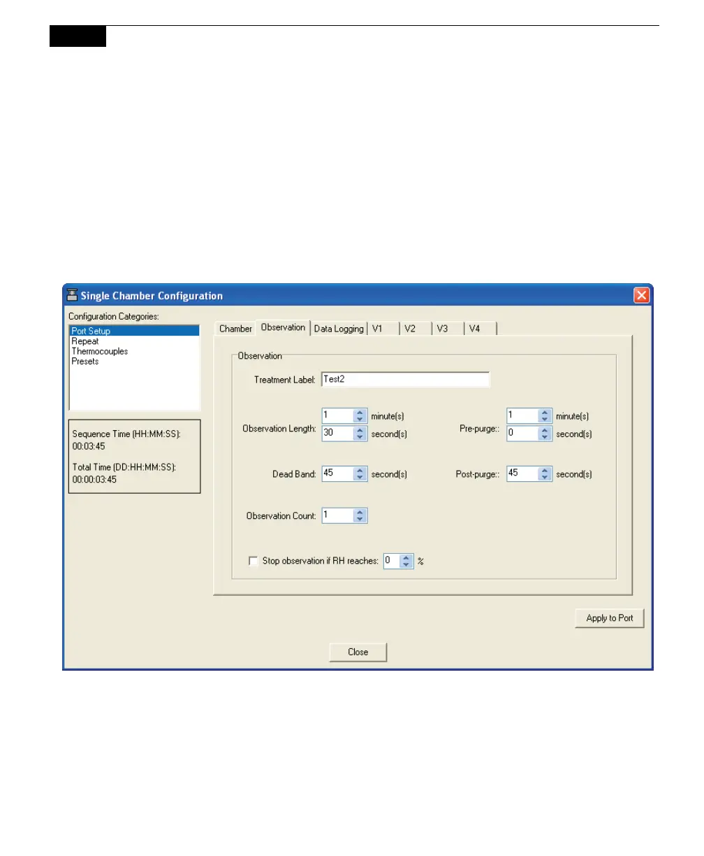Viewport: 704px width, 856px height.
Task: Decrease Observation Count value
Action: pyautogui.click(x=360, y=519)
